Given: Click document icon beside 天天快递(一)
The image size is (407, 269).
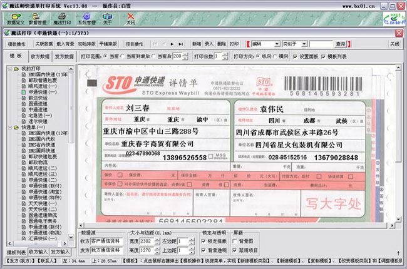Looking at the screenshot, I should click(24, 203).
